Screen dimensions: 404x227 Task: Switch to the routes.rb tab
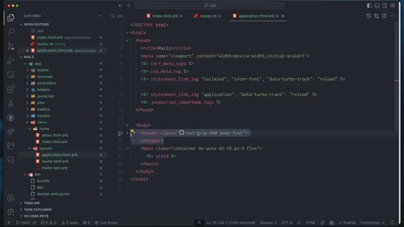pyautogui.click(x=208, y=16)
